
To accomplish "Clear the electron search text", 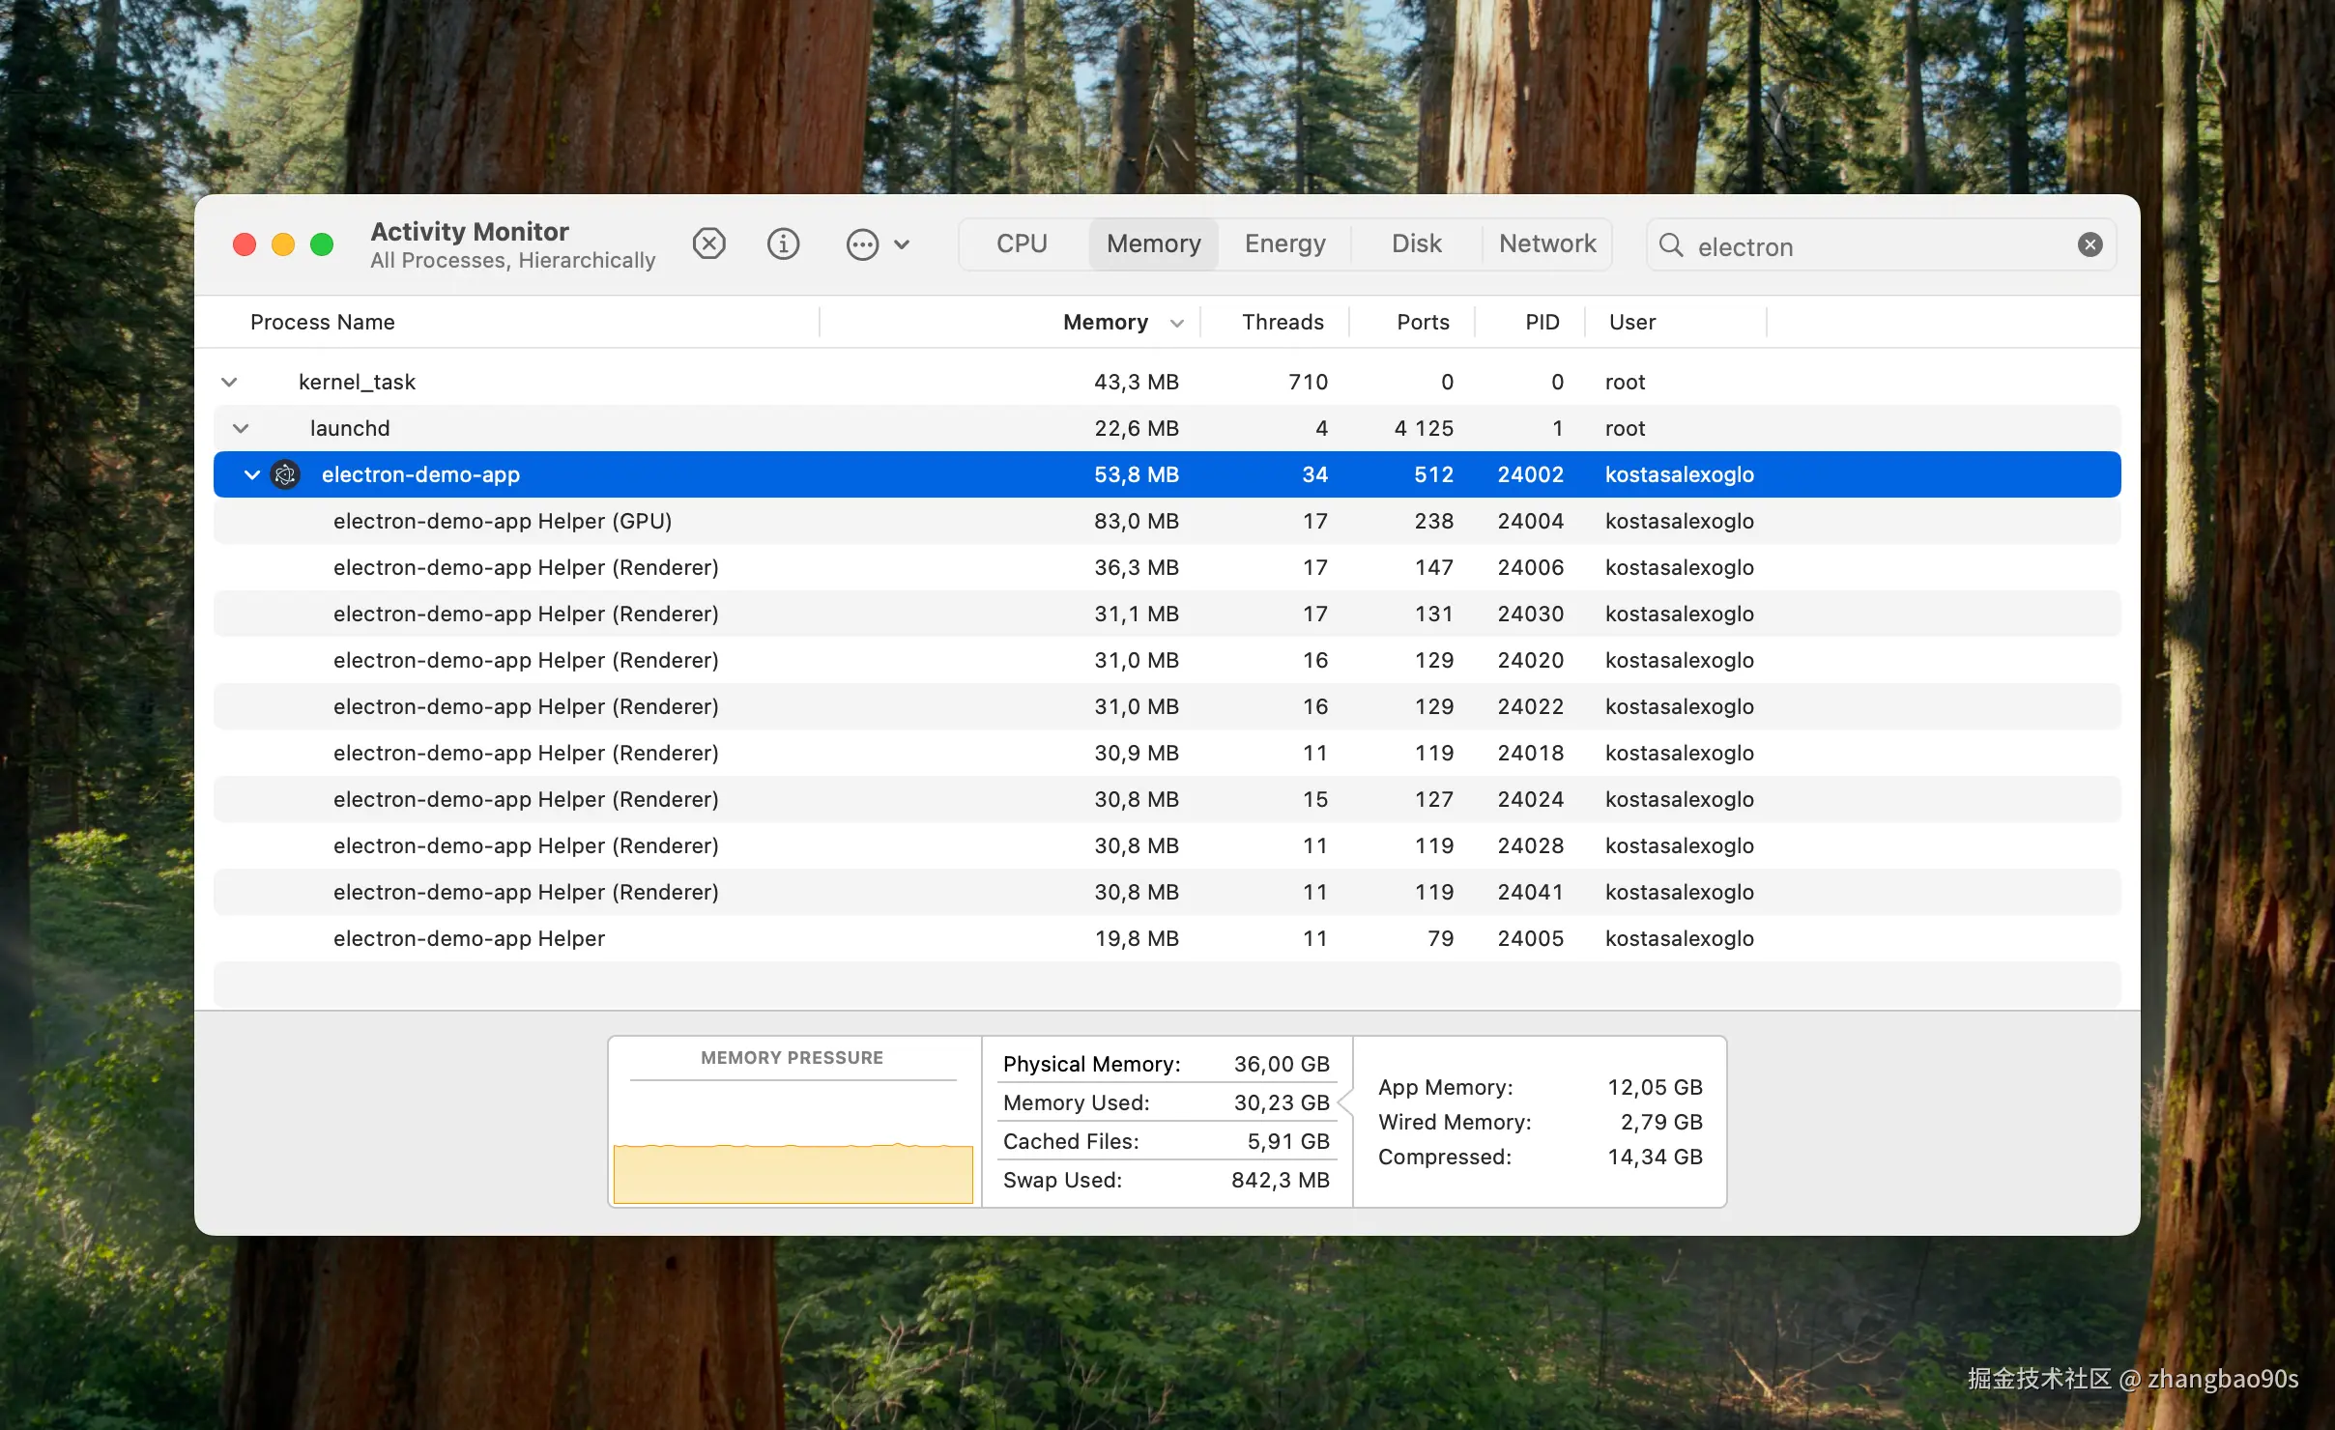I will point(2090,244).
